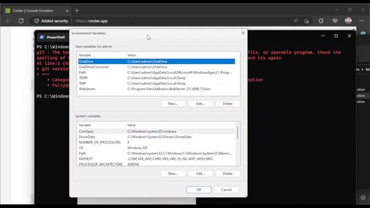This screenshot has height=208, width=370.
Task: Select the TMP user variable row
Action: [x=157, y=83]
